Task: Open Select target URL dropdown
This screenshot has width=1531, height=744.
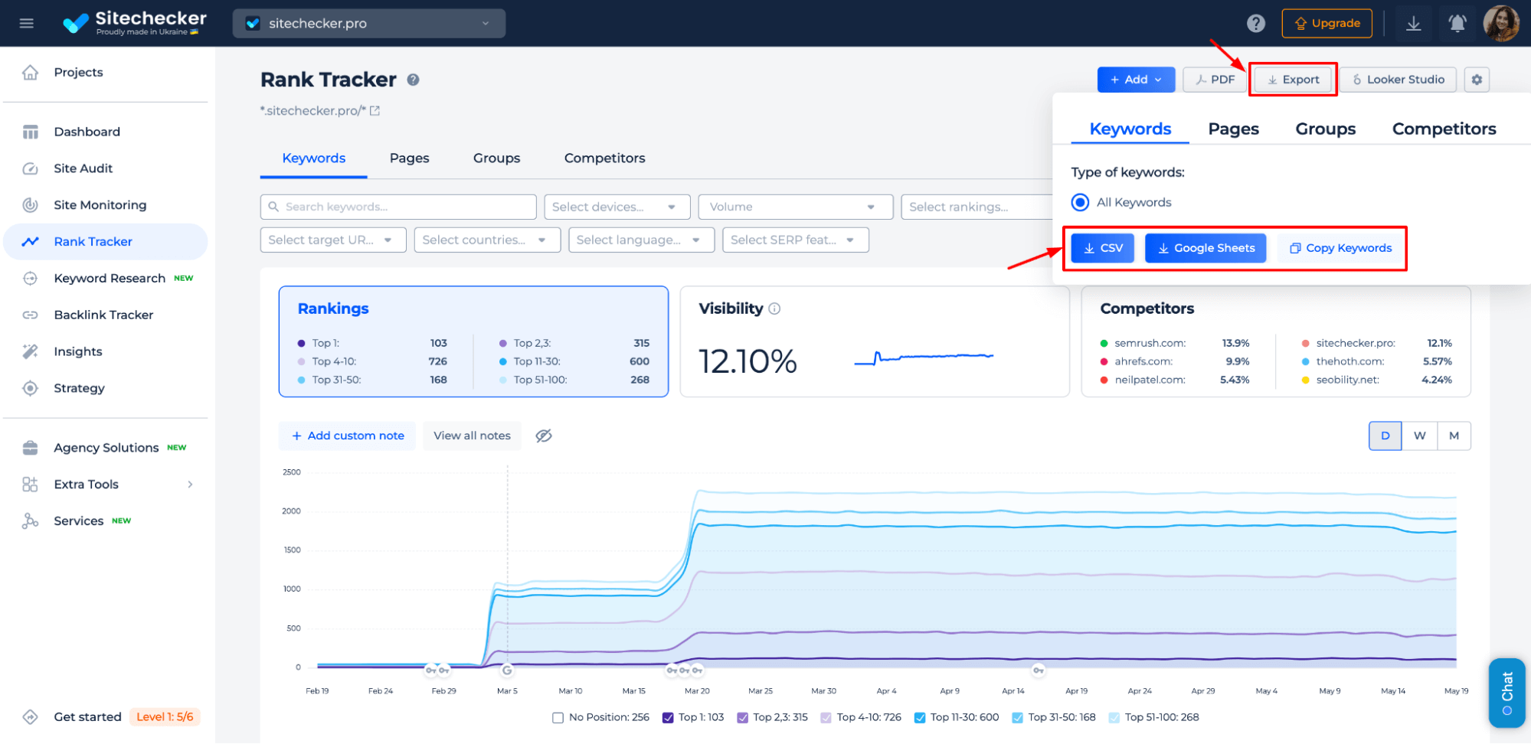Action: point(333,240)
